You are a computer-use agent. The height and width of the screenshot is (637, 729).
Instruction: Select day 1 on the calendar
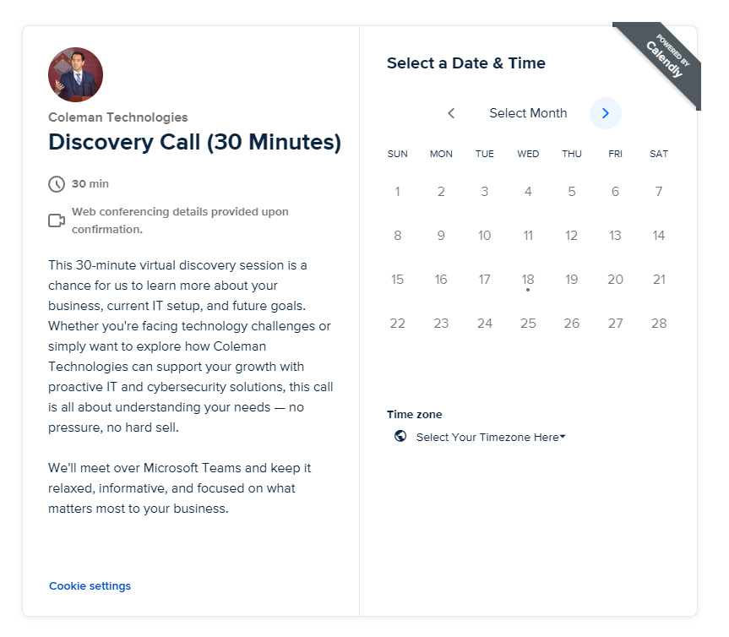(x=397, y=192)
